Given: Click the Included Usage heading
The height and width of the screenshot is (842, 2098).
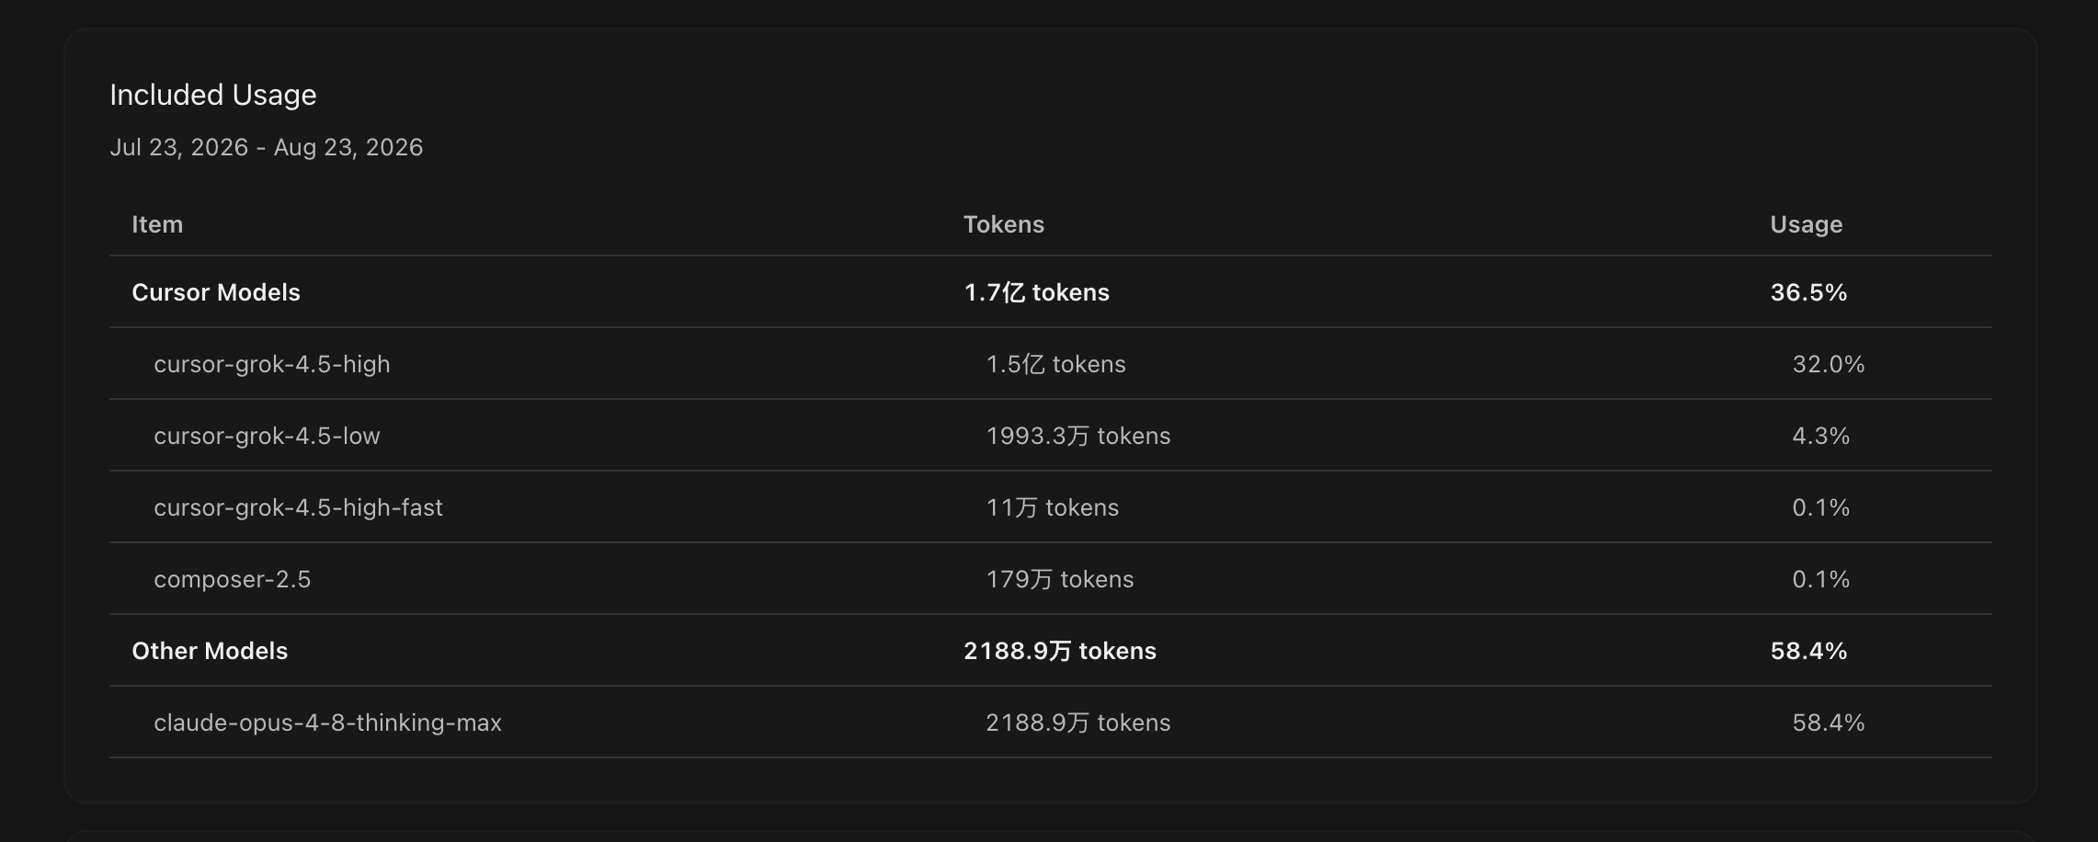Looking at the screenshot, I should pyautogui.click(x=213, y=95).
